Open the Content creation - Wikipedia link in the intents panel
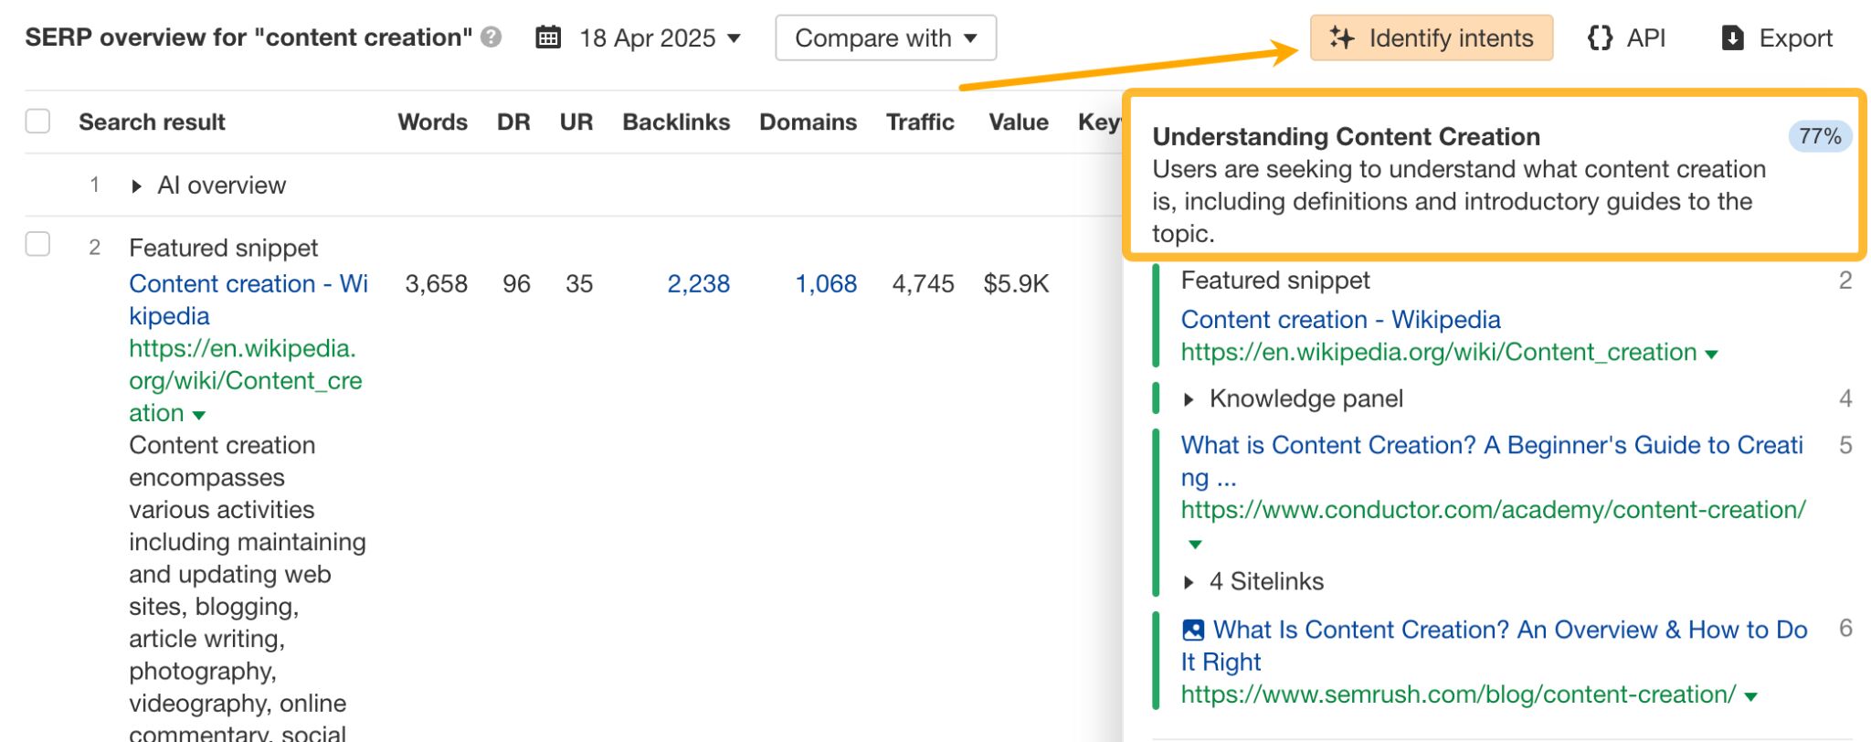This screenshot has width=1871, height=742. (1339, 319)
